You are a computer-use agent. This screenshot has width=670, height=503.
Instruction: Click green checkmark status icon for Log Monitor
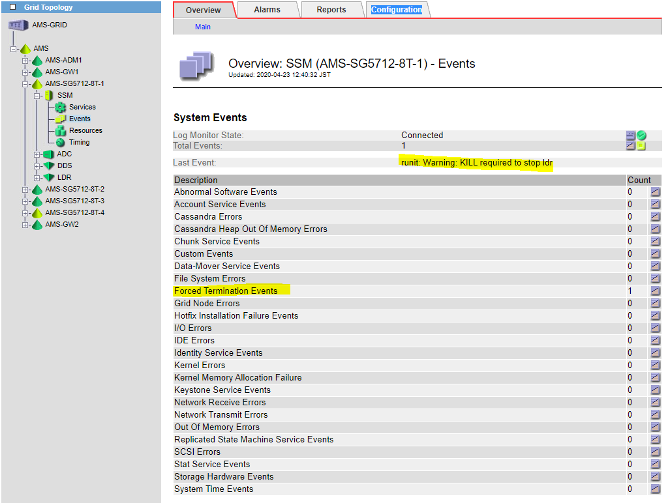641,136
